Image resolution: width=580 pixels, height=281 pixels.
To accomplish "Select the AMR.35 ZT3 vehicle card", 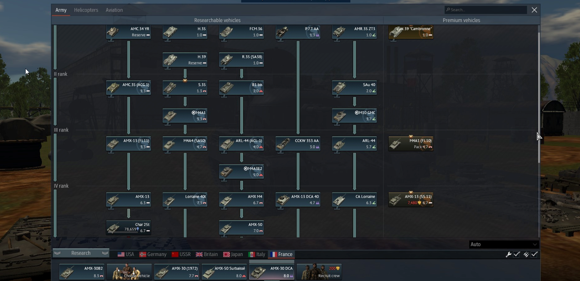I will click(x=354, y=32).
